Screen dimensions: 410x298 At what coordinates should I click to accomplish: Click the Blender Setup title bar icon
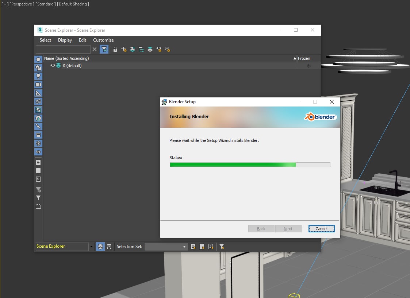[164, 102]
